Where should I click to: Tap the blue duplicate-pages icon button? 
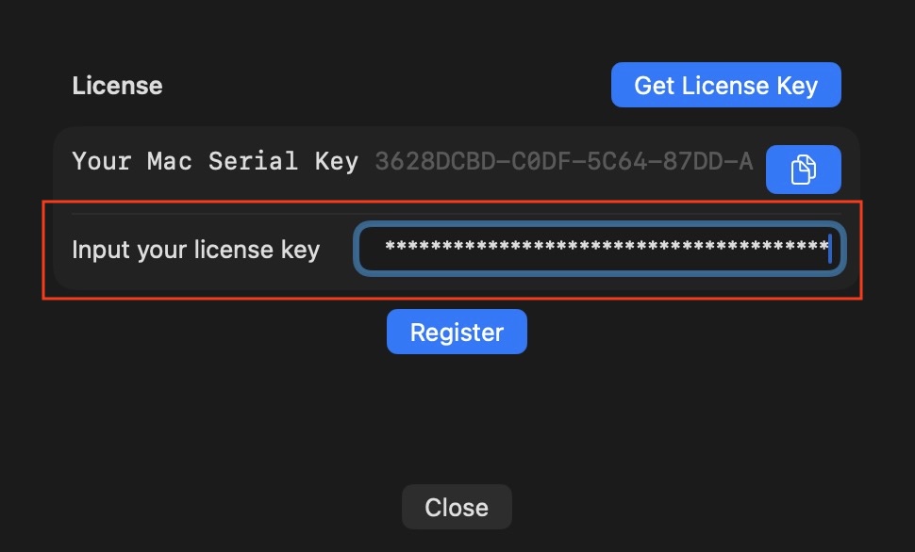(803, 170)
